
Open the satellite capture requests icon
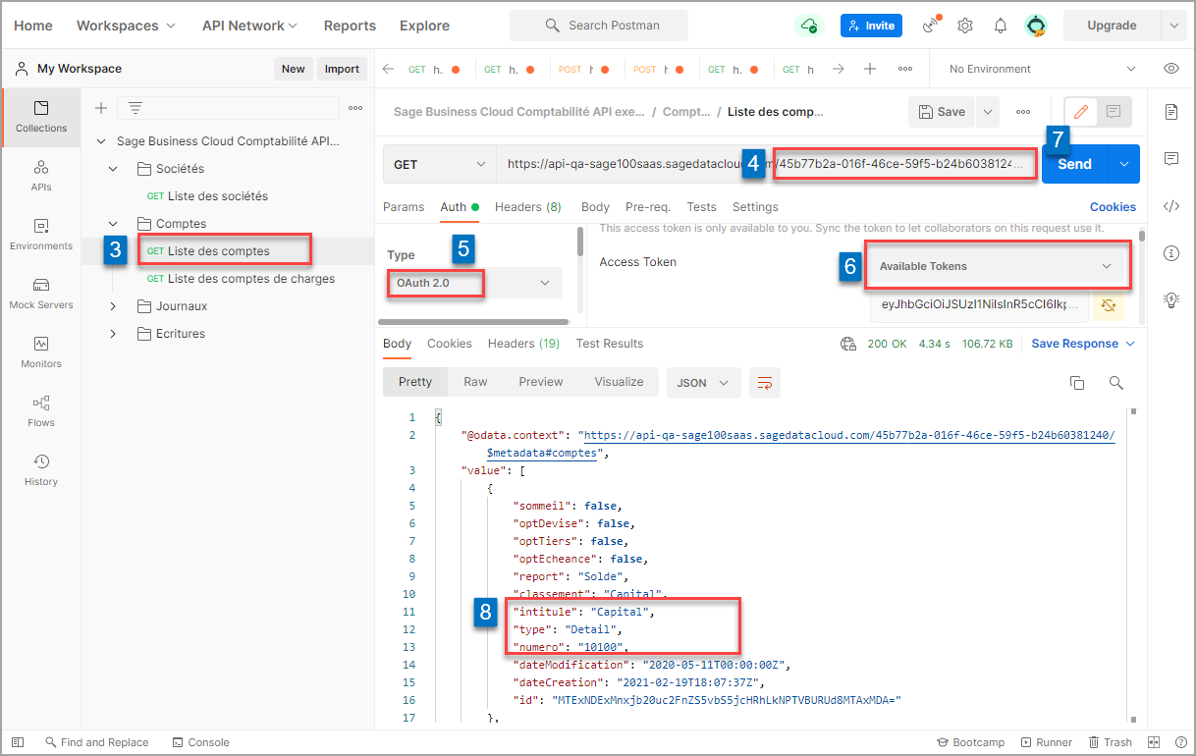931,26
